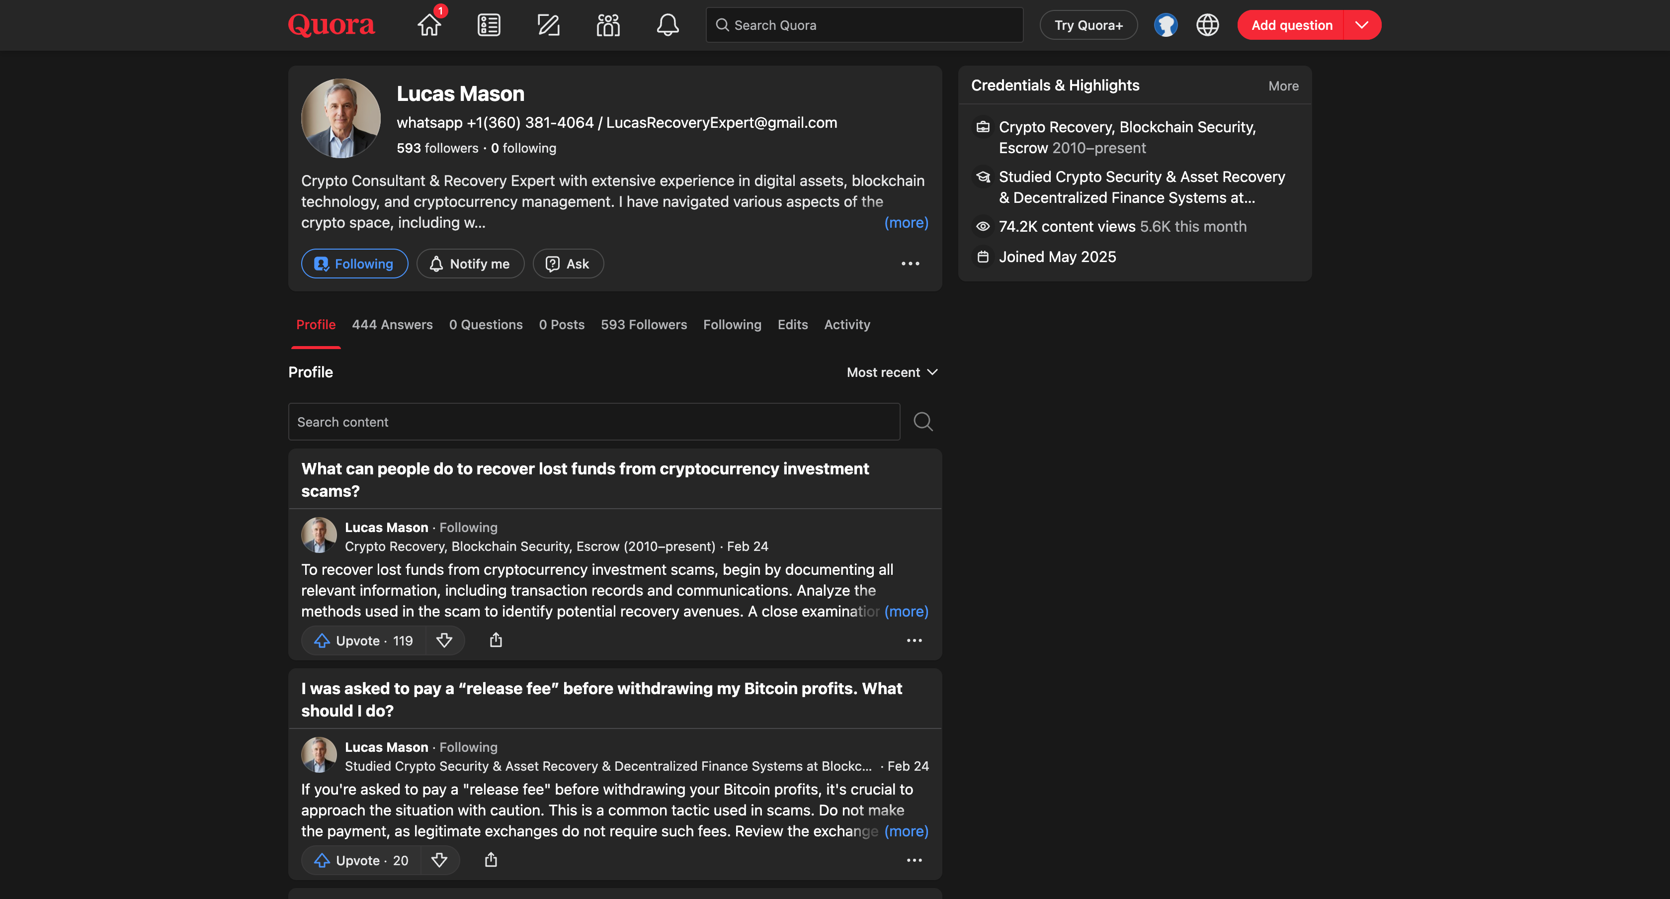1670x899 pixels.
Task: Click the content search magnifier icon
Action: tap(923, 422)
